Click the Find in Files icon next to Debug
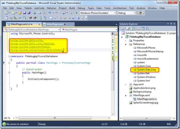This screenshot has width=180, height=129. pyautogui.click(x=140, y=13)
